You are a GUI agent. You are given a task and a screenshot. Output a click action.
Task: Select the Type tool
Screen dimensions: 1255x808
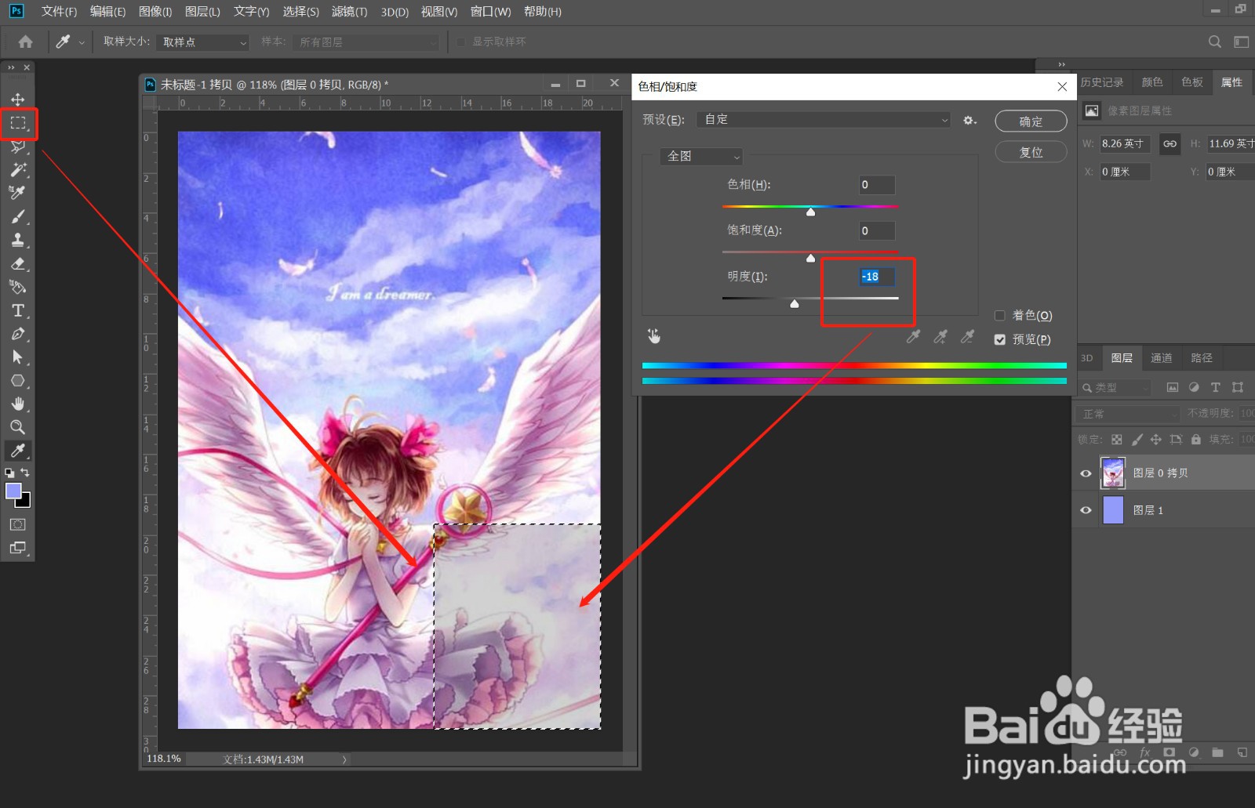[x=17, y=310]
